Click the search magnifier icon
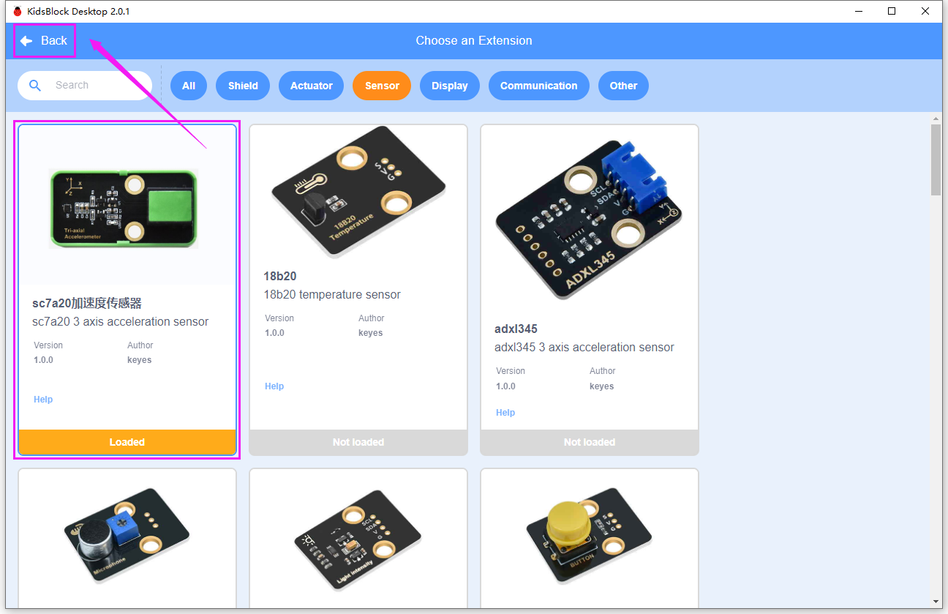 (35, 86)
